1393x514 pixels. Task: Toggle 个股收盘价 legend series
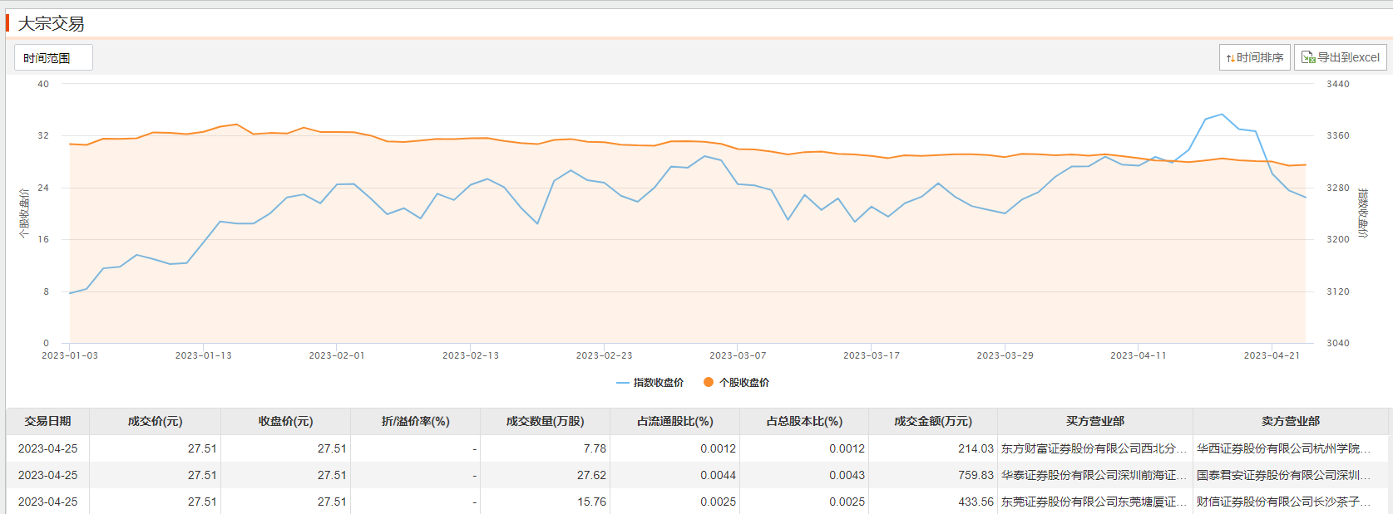point(736,383)
